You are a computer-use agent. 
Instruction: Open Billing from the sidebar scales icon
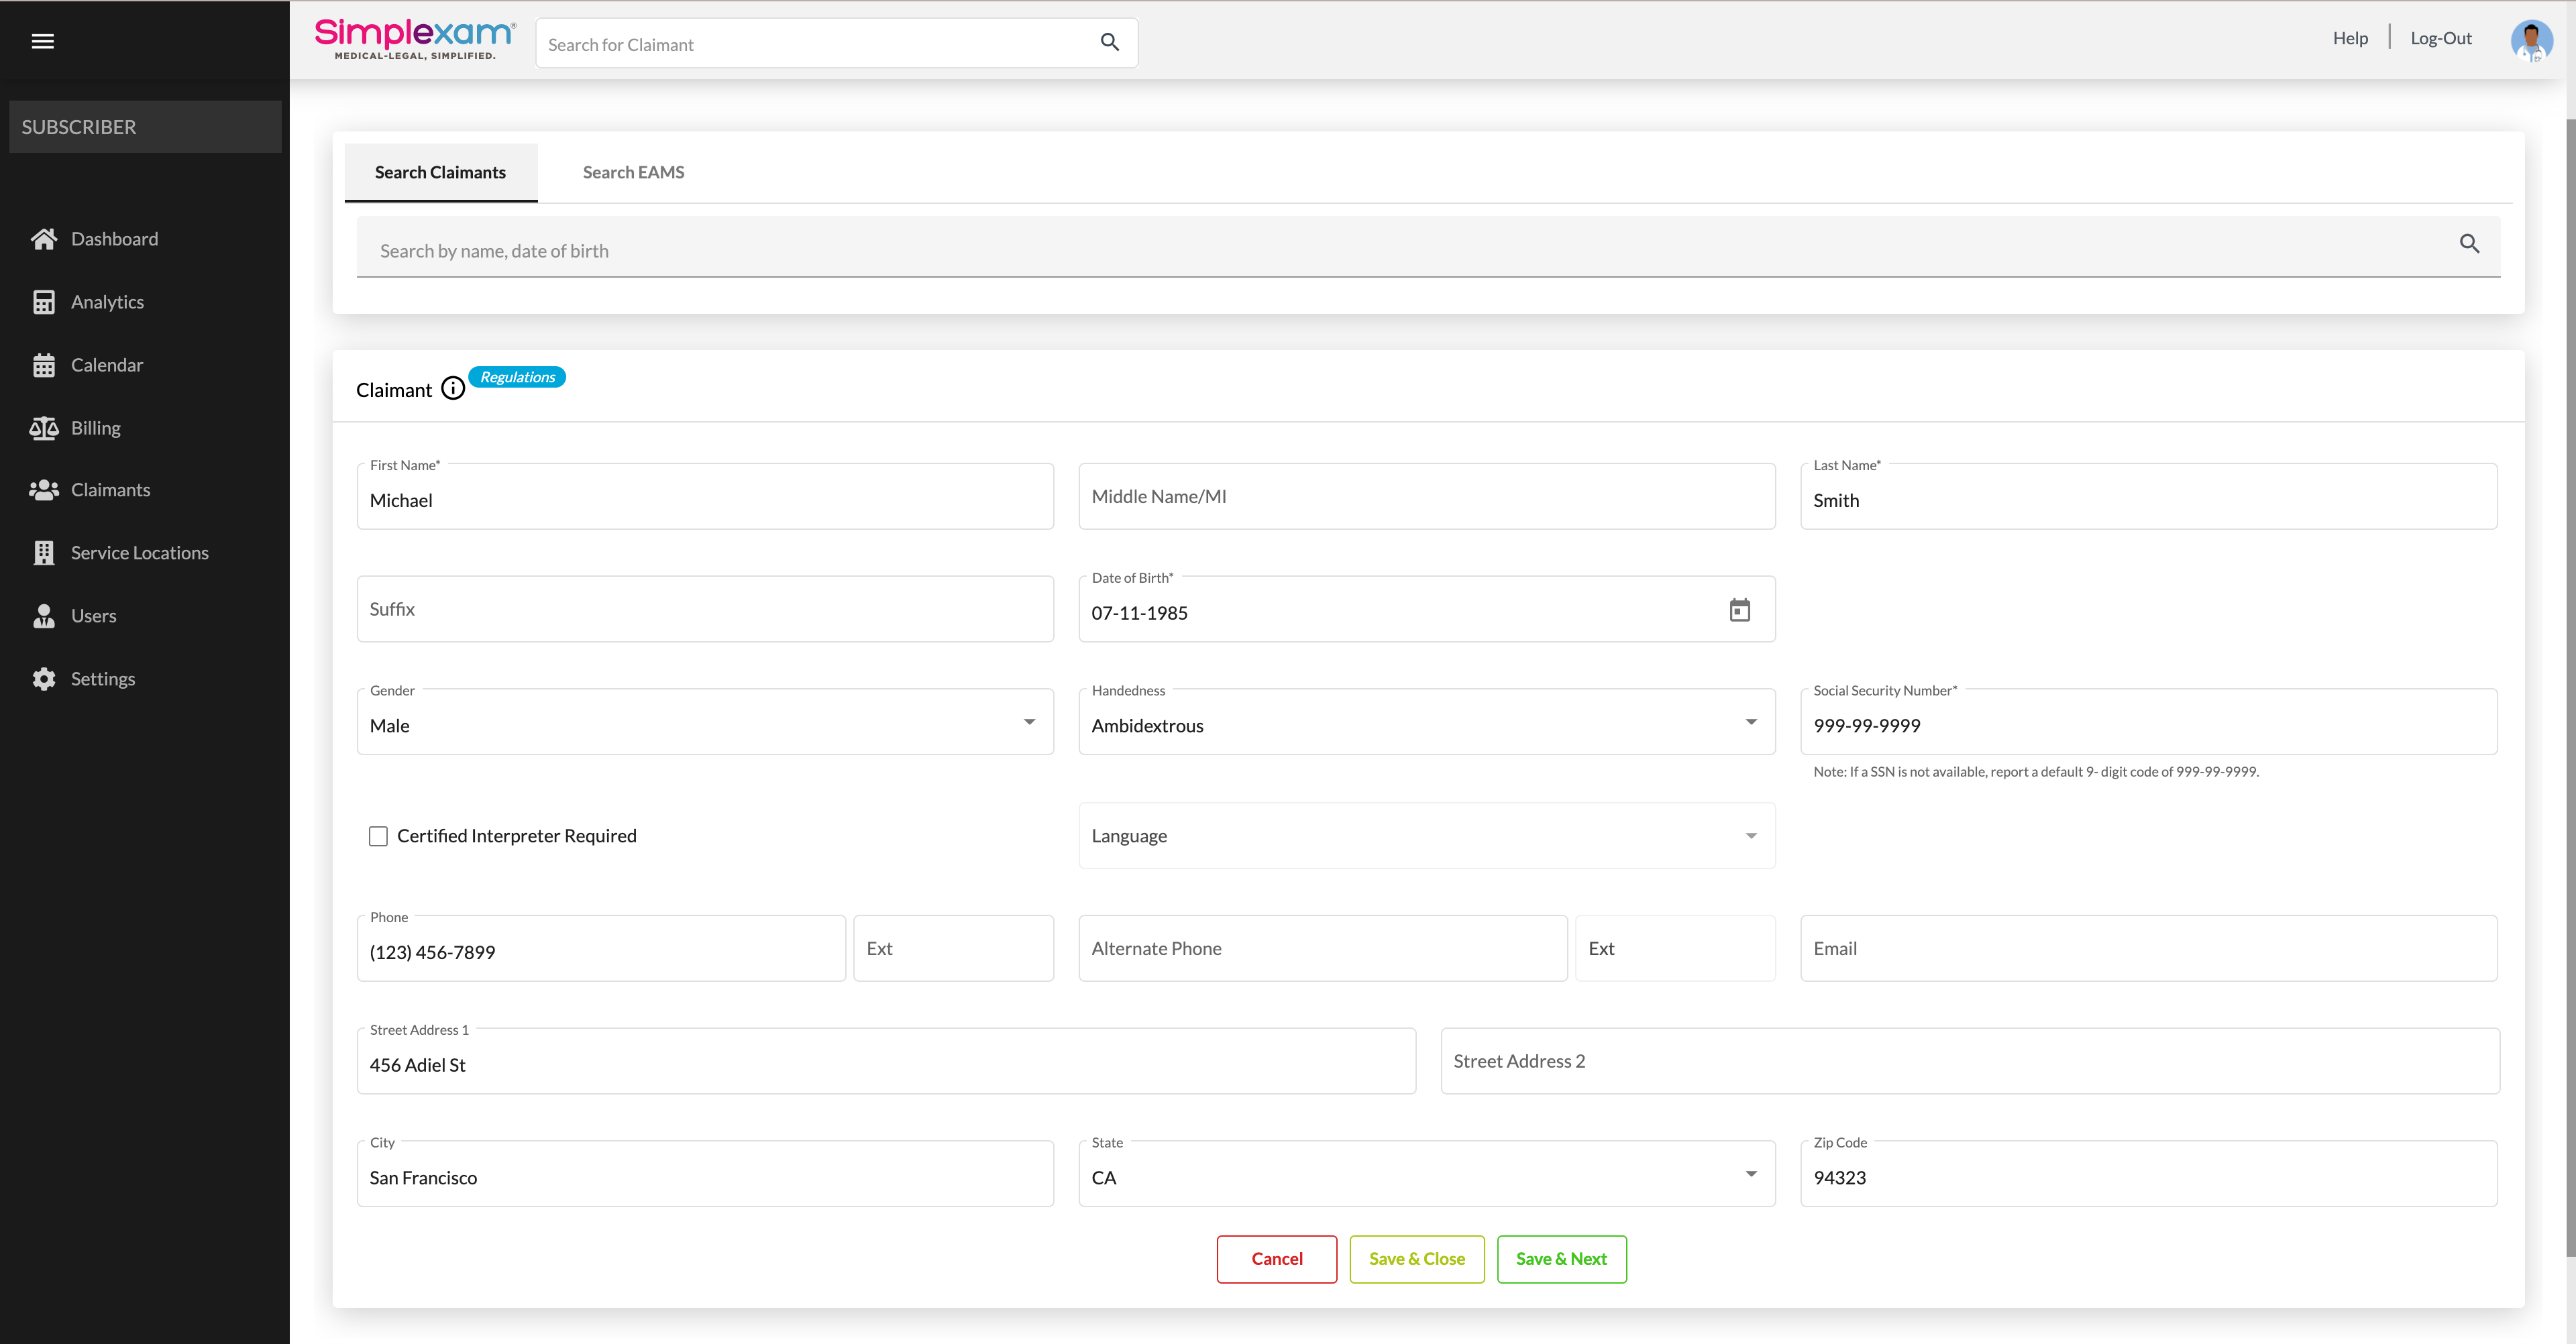(x=44, y=428)
